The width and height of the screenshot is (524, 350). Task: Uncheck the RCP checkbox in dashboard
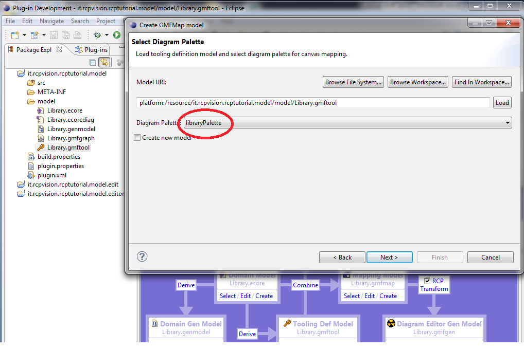tap(427, 281)
